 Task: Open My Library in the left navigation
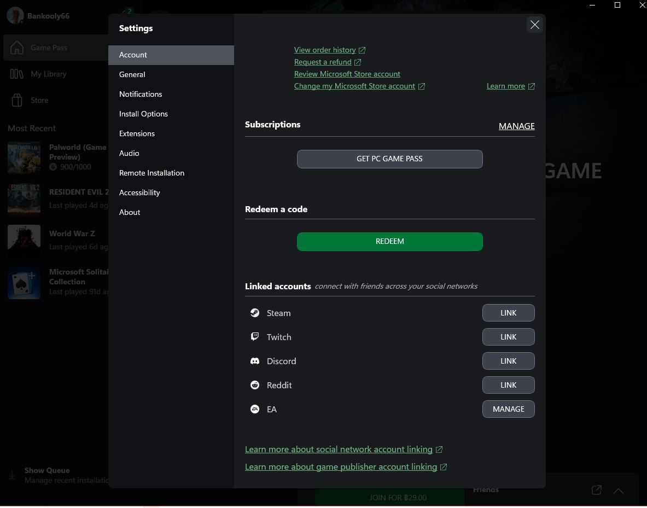[x=48, y=74]
